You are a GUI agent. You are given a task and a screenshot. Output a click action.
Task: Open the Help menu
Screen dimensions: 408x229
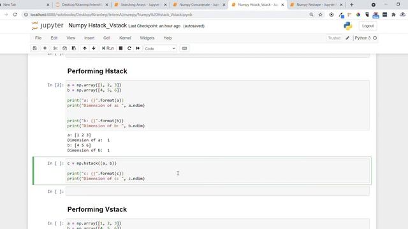(x=168, y=38)
